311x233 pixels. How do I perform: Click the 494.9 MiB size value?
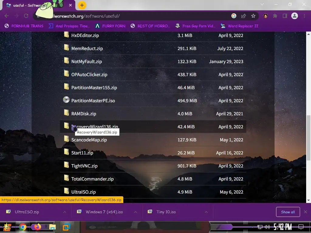(x=187, y=101)
